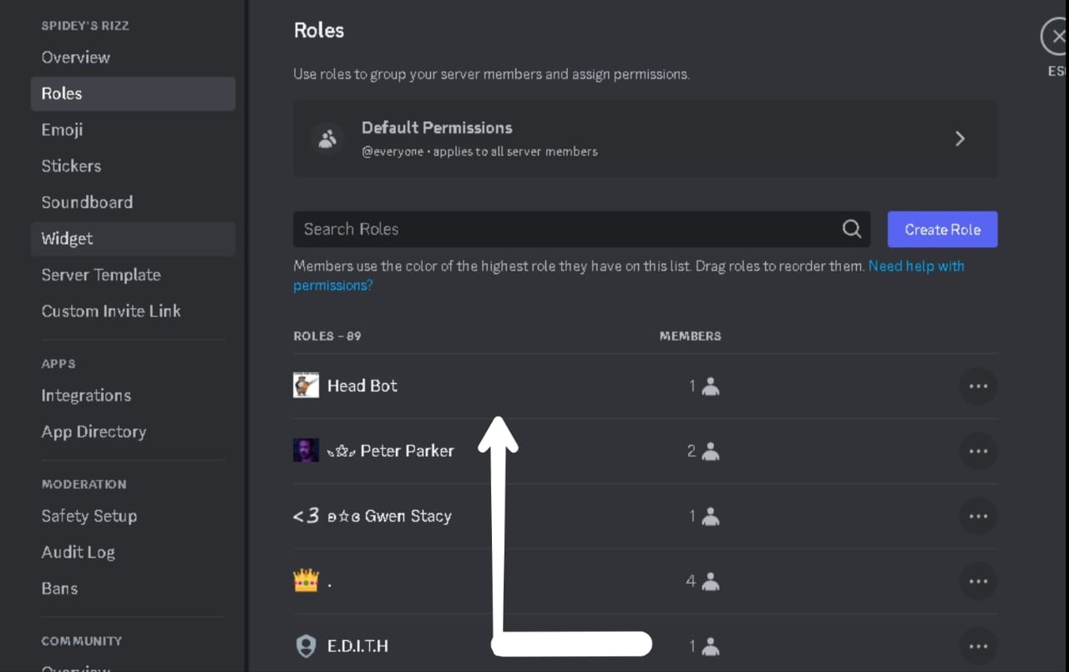The width and height of the screenshot is (1069, 672).
Task: Click the E.D.I.T.H shield role icon
Action: point(306,646)
